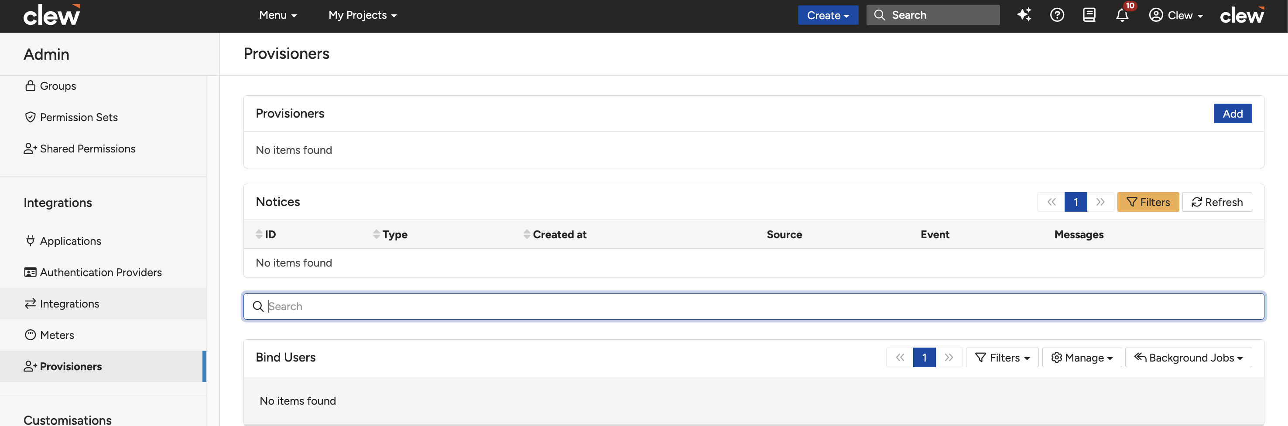1288x426 pixels.
Task: Click the clew logo at top left
Action: pyautogui.click(x=51, y=15)
